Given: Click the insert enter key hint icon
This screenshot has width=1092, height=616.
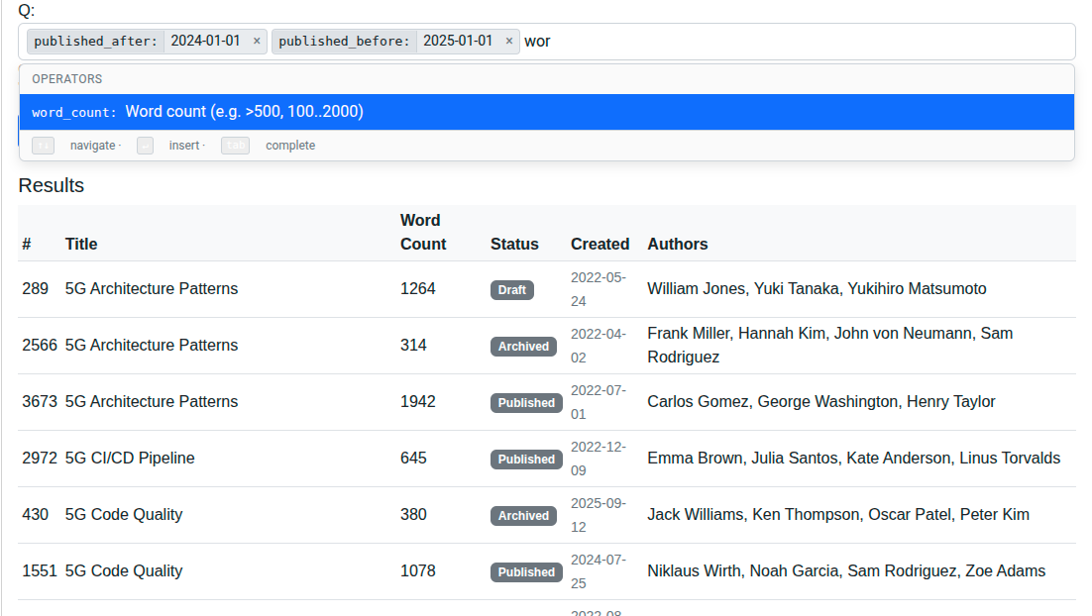Looking at the screenshot, I should coord(145,146).
